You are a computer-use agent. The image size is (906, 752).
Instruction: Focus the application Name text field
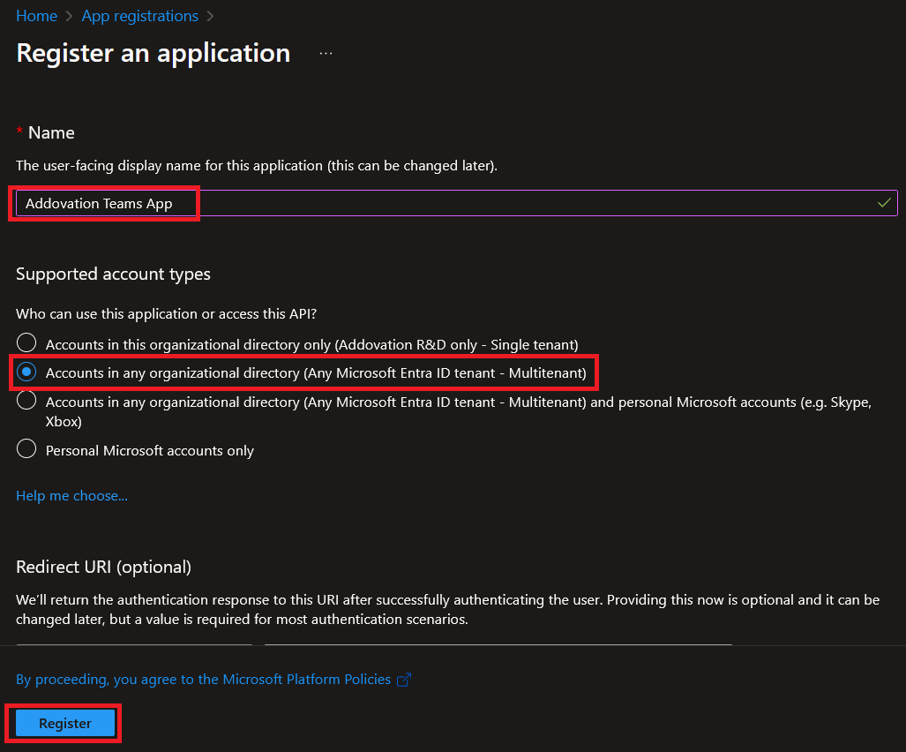click(x=441, y=203)
